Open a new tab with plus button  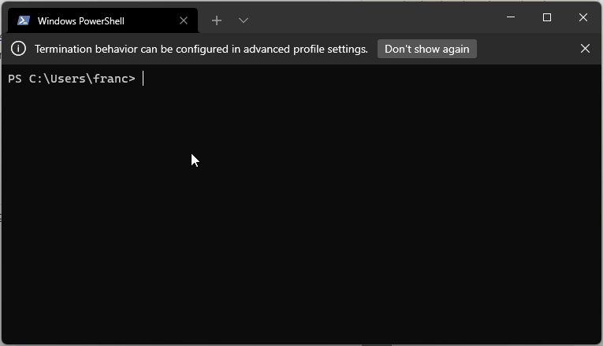(217, 20)
